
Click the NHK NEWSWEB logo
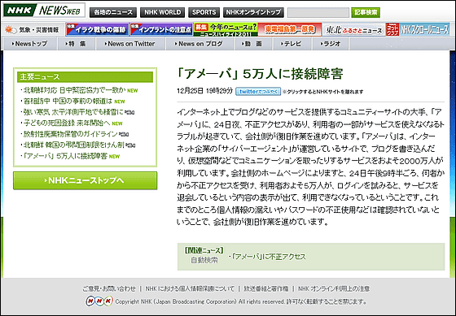pyautogui.click(x=44, y=11)
